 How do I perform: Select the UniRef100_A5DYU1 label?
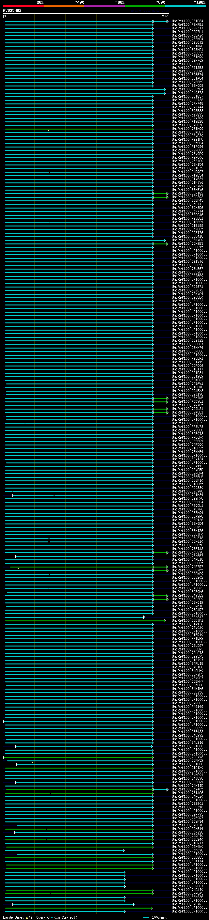187,401
